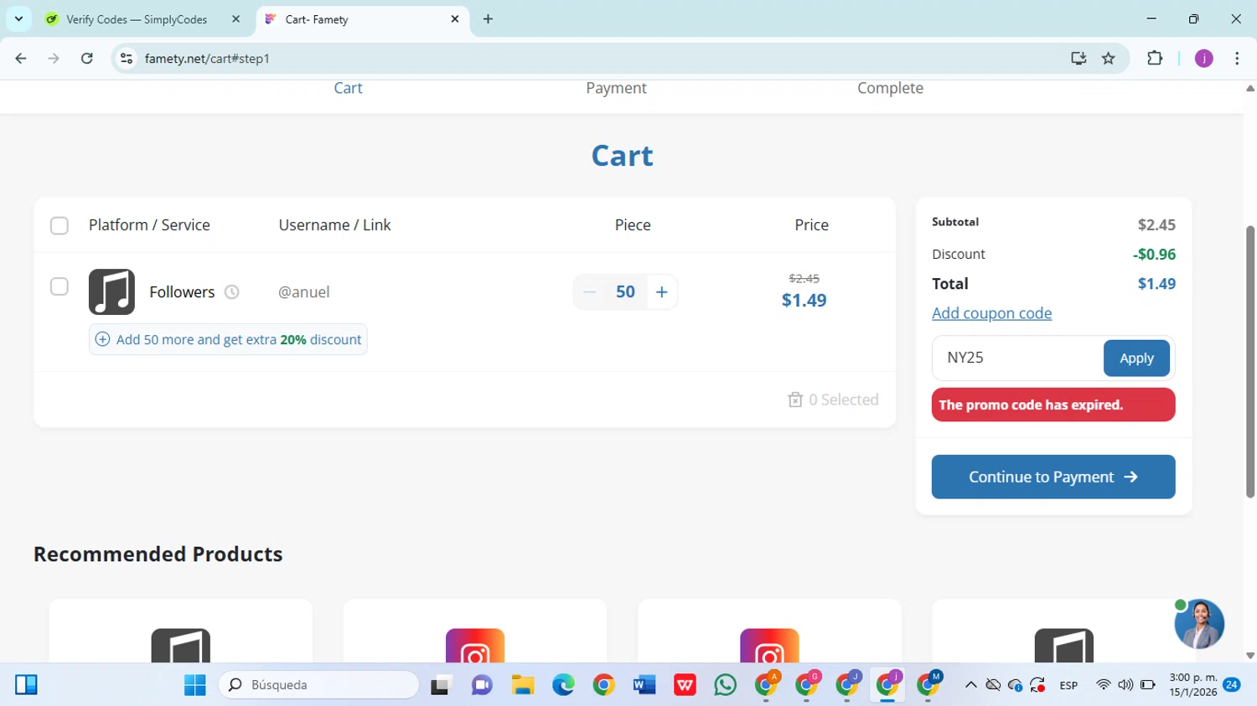Click the discounted price $1.49 in cart row

tap(804, 300)
